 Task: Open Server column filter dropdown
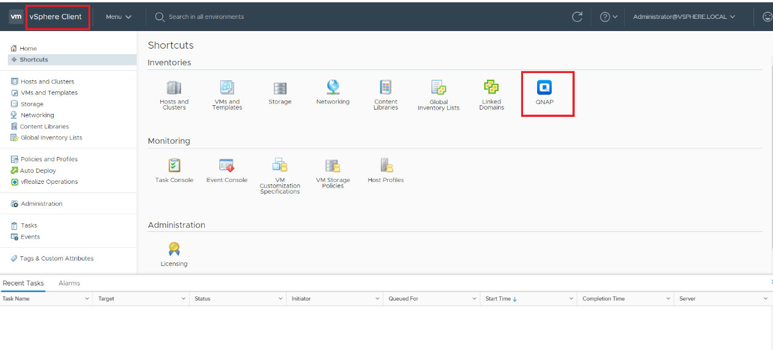(x=766, y=299)
